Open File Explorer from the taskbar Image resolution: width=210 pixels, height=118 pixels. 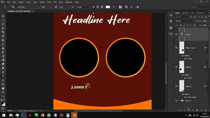tap(11, 115)
